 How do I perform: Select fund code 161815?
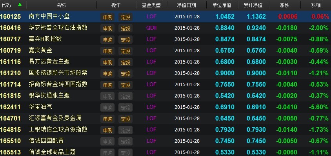coord(11,96)
